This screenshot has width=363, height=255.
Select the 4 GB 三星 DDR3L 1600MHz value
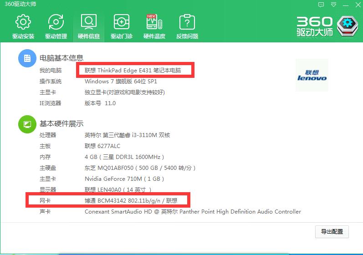pyautogui.click(x=124, y=157)
